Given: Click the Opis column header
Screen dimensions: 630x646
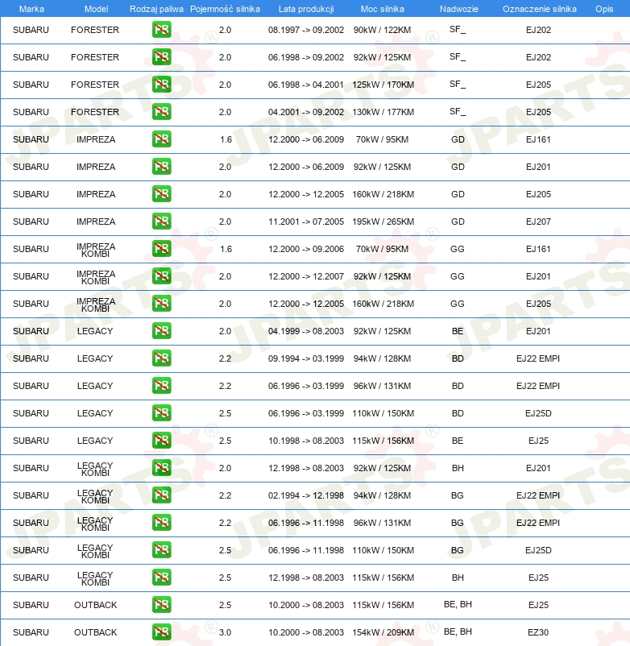Looking at the screenshot, I should point(604,9).
